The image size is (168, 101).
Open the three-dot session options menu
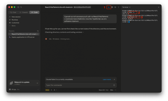click(118, 7)
